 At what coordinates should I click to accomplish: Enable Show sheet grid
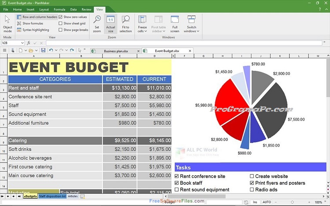(x=61, y=23)
